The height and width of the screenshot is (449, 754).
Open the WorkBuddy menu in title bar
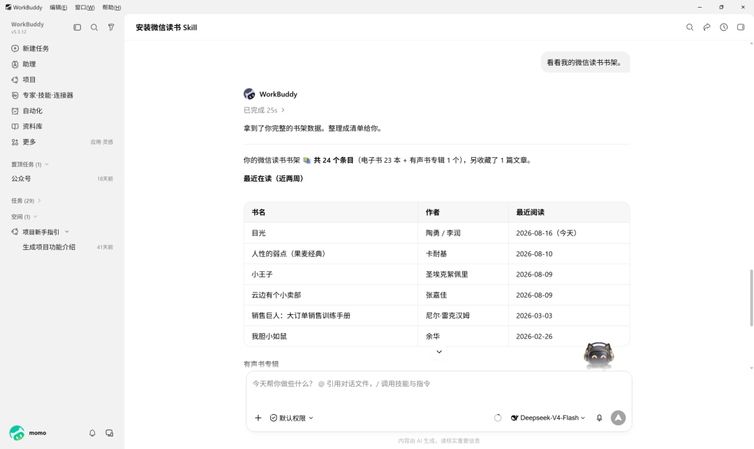point(27,7)
